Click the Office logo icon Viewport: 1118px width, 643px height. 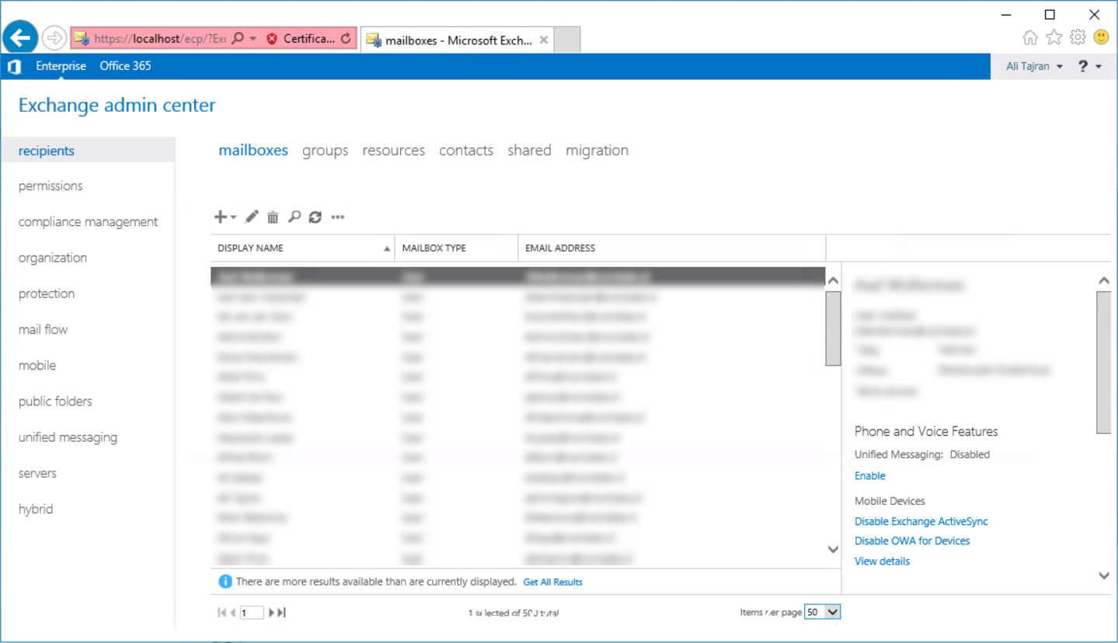coord(14,67)
